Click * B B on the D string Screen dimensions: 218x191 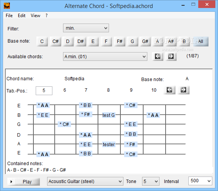131,134
